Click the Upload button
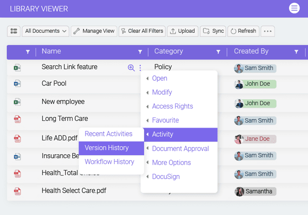This screenshot has height=215, width=308. point(183,31)
